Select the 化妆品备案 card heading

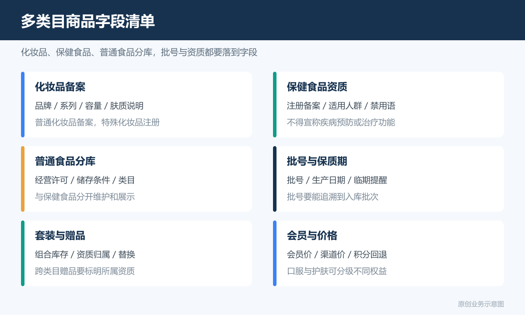60,87
